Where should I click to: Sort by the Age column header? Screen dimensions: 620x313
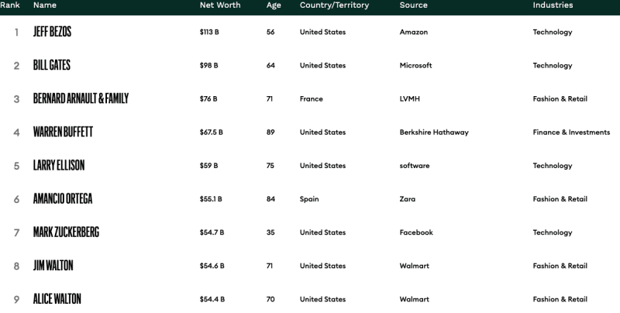274,5
